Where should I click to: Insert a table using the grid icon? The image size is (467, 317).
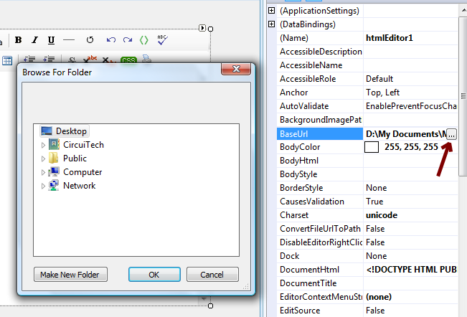[x=7, y=60]
